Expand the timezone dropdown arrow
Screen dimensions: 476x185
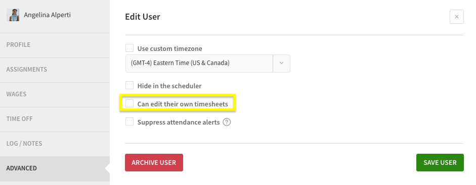tap(281, 63)
